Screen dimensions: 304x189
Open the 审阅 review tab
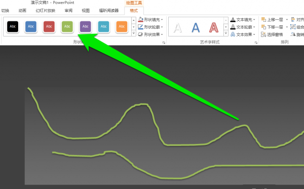(x=68, y=11)
